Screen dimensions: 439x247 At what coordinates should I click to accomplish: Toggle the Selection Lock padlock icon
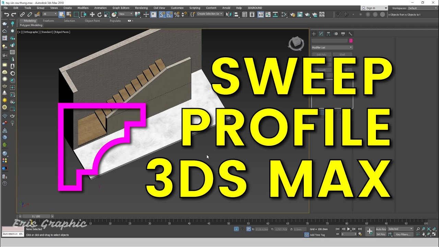[x=242, y=229]
